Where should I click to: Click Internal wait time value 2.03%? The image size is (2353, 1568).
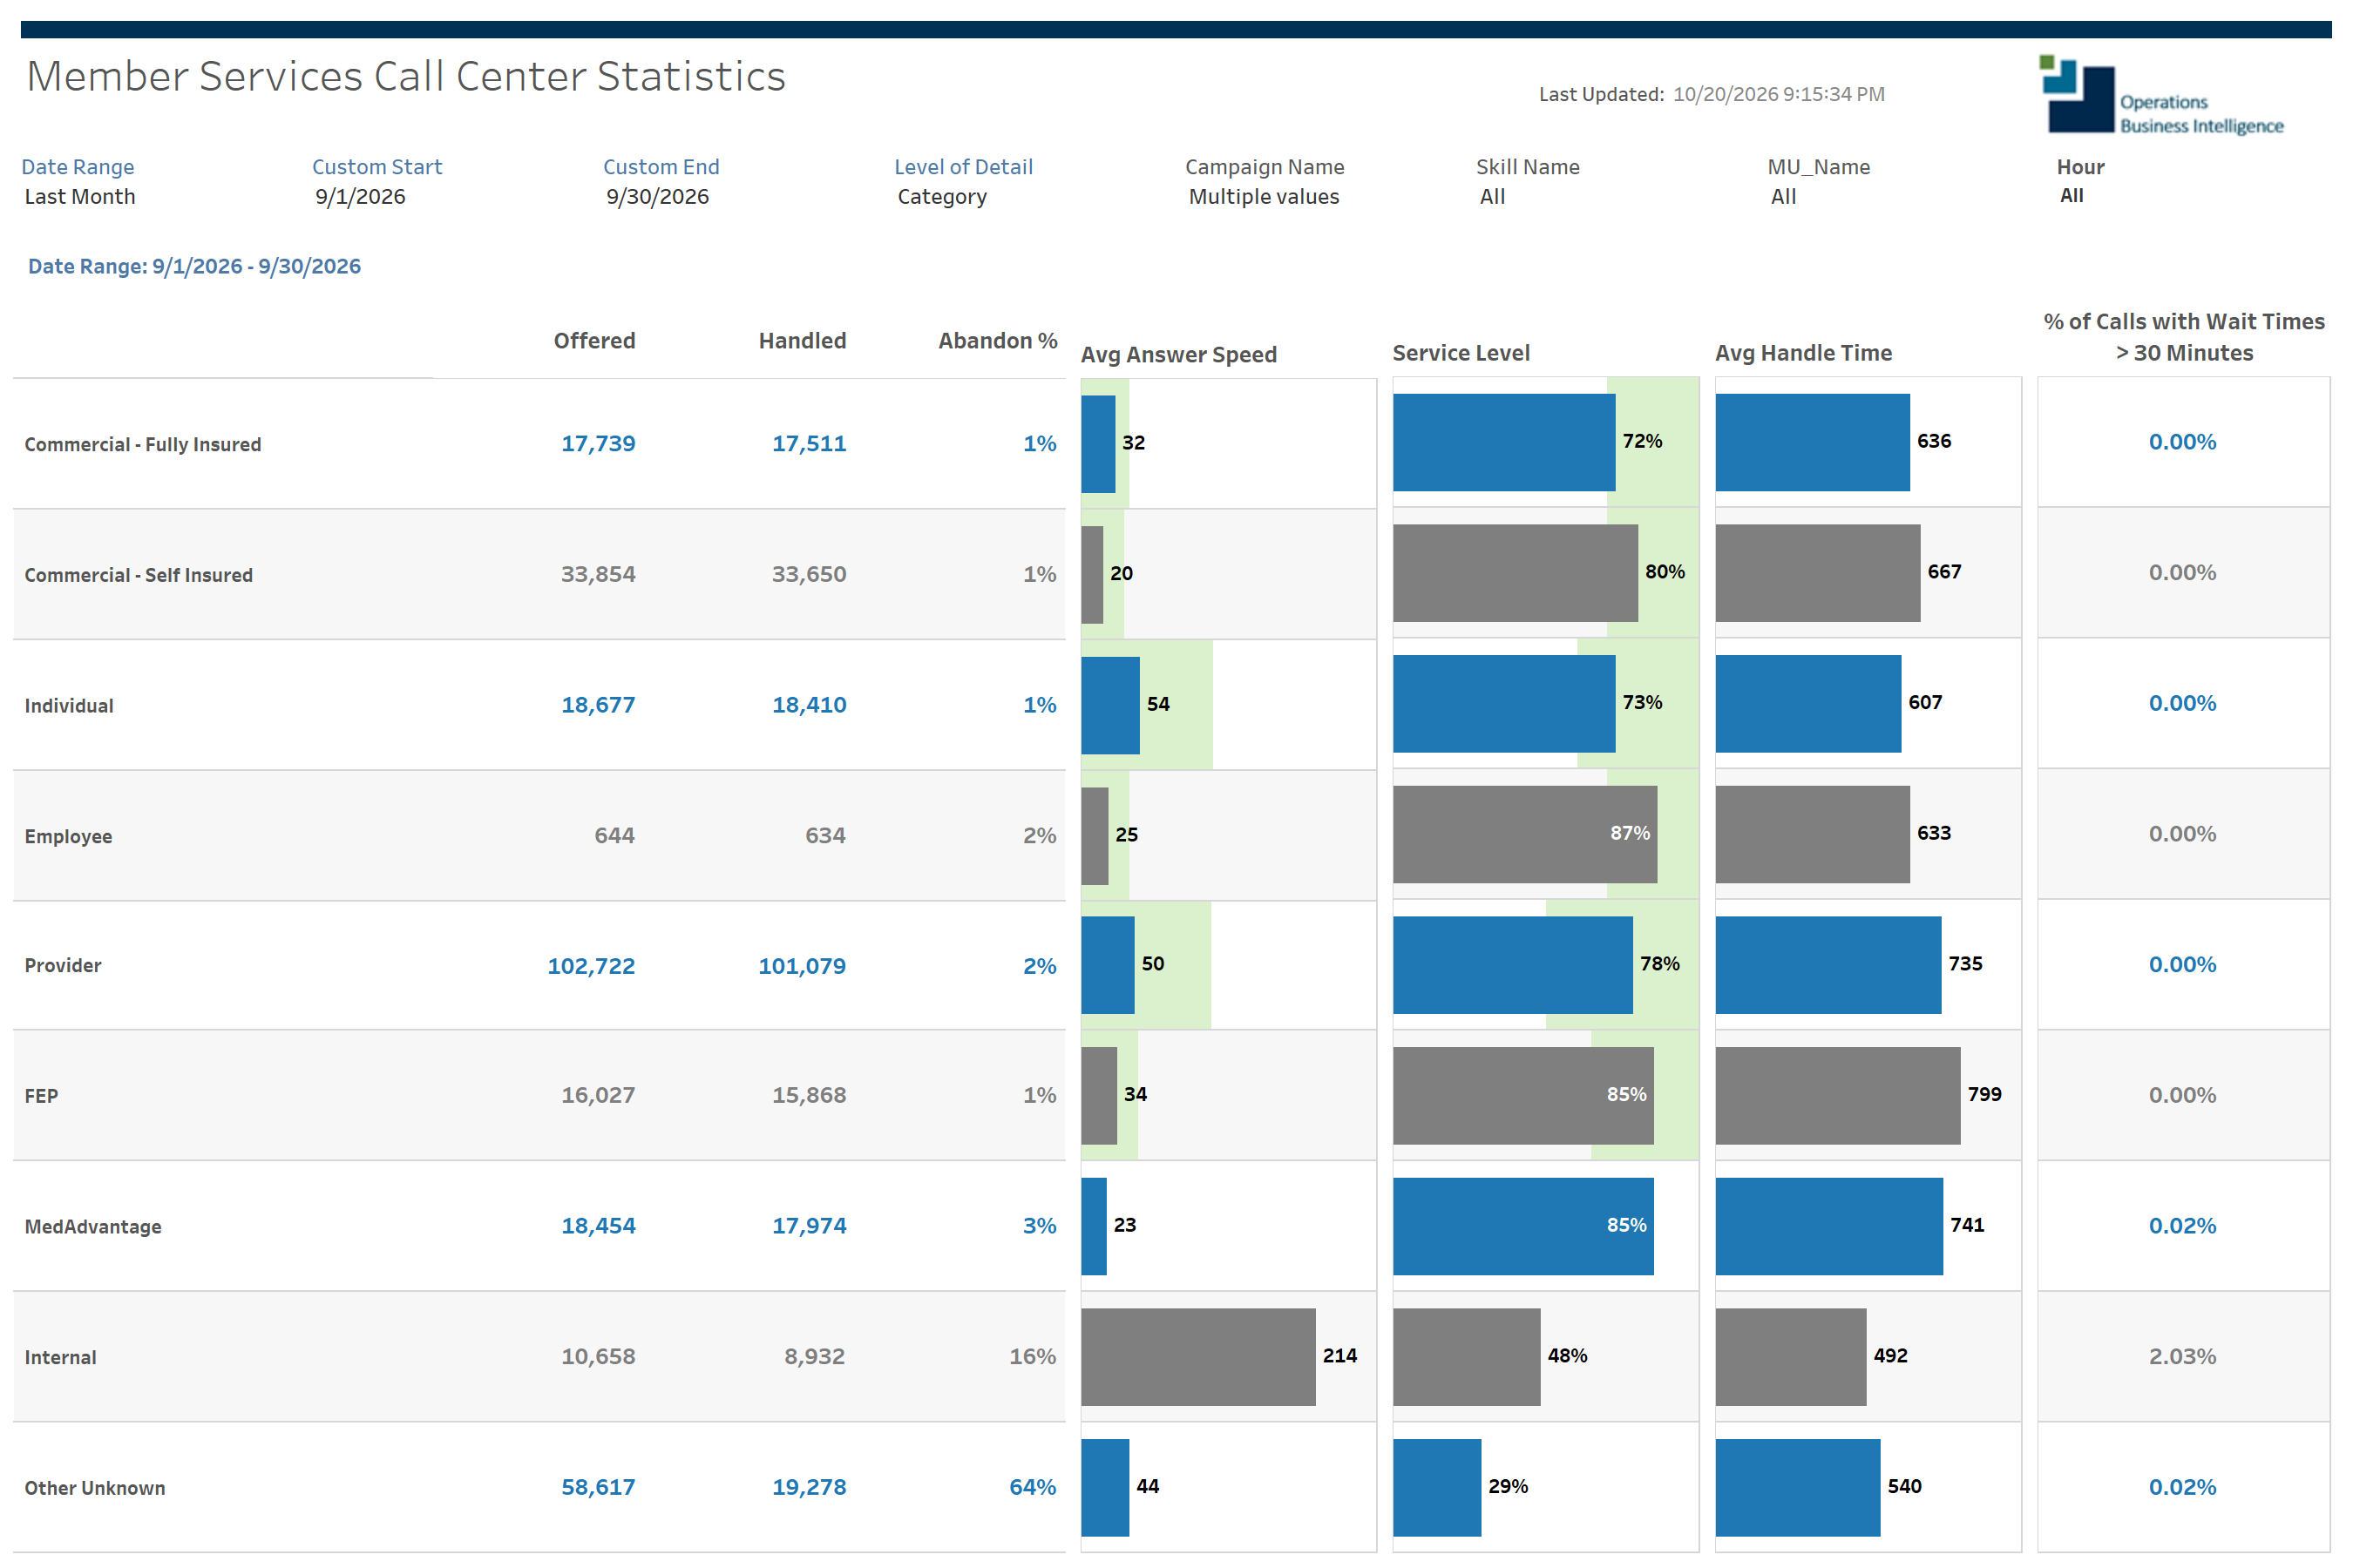(2182, 1357)
